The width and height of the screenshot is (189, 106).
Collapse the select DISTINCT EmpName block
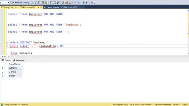7,42
